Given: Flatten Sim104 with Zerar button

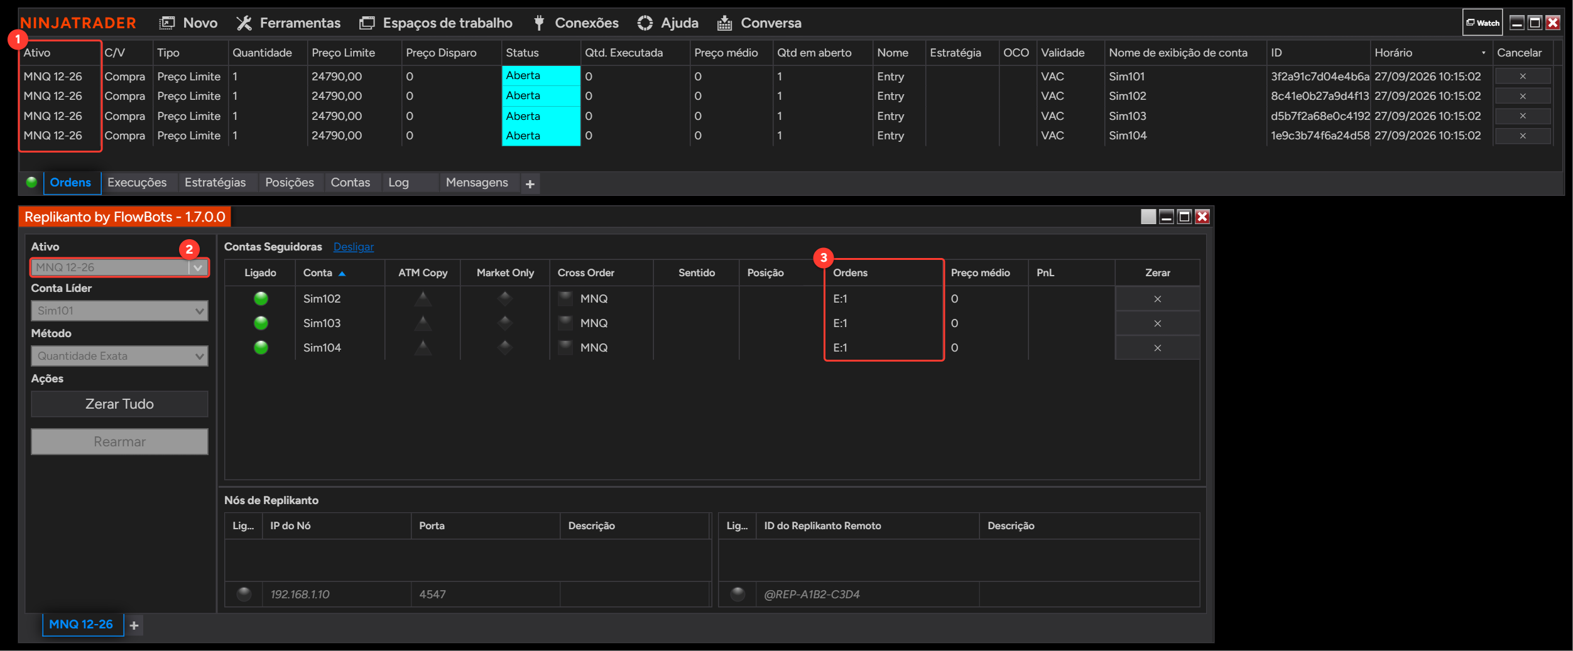Looking at the screenshot, I should (1157, 348).
